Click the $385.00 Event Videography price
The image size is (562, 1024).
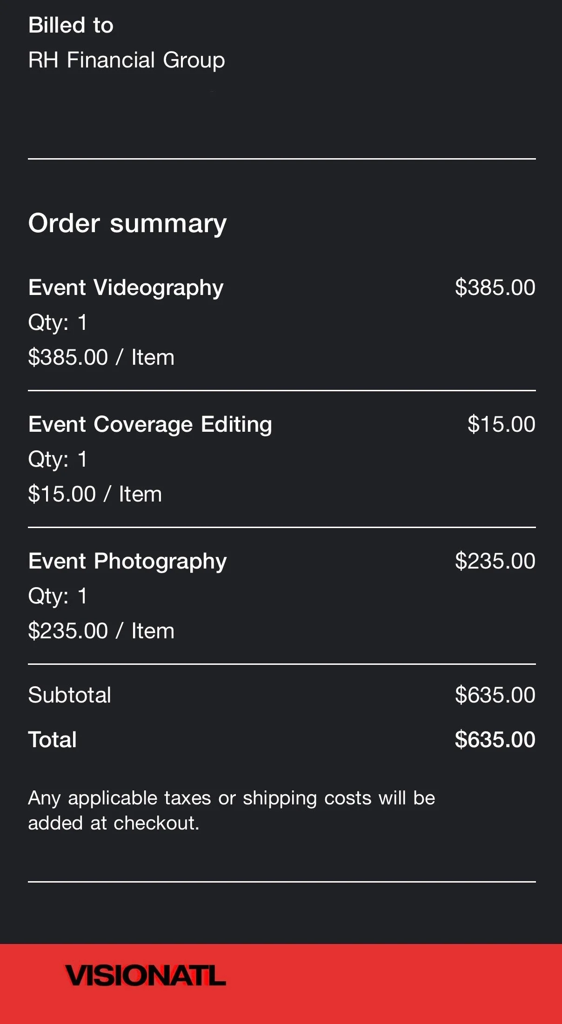pos(495,288)
